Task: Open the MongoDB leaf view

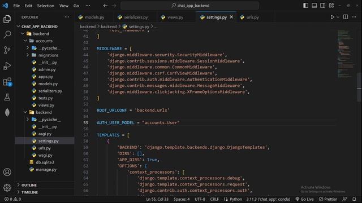Action: [x=7, y=113]
